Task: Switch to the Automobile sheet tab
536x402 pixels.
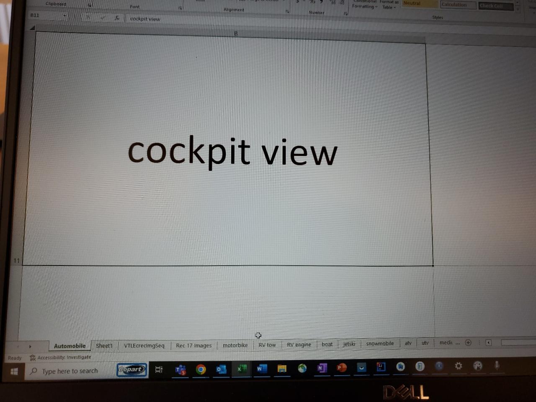Action: pos(70,346)
